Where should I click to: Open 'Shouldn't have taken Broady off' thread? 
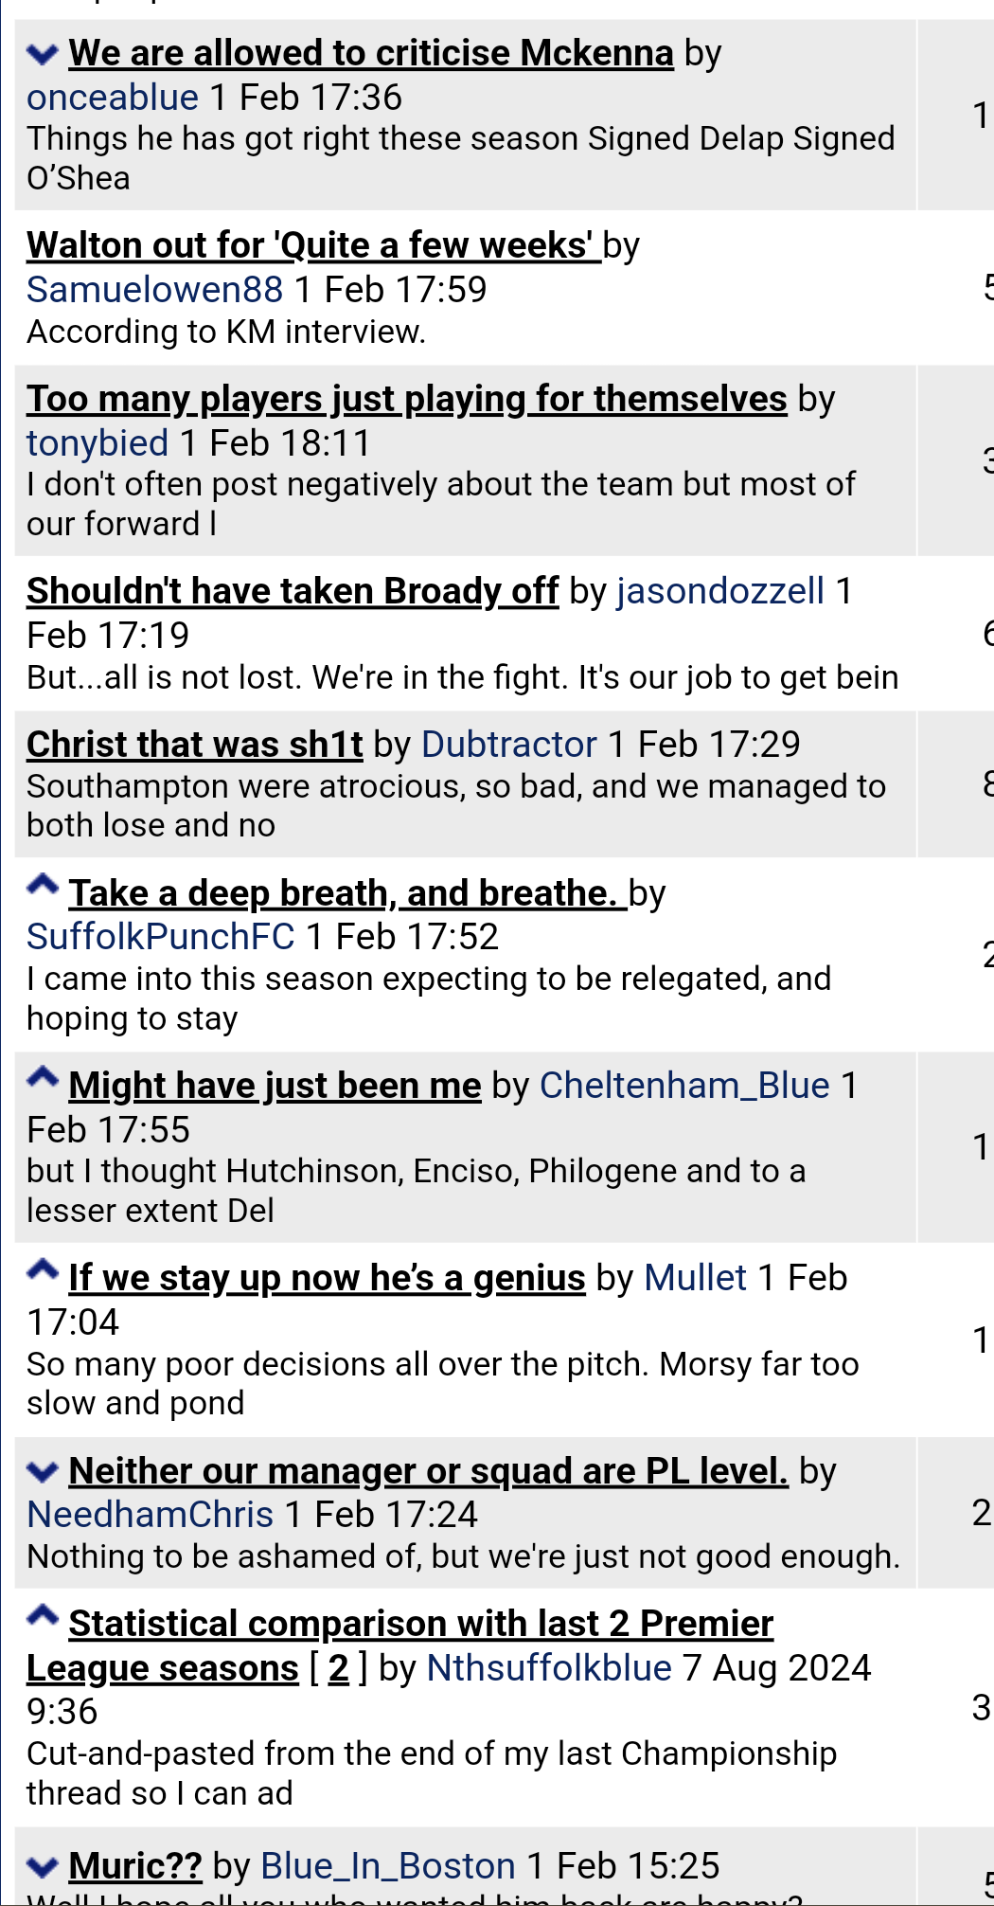[x=293, y=591]
